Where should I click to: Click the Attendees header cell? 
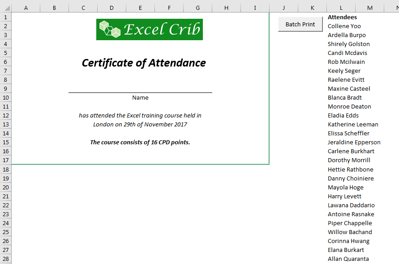342,17
